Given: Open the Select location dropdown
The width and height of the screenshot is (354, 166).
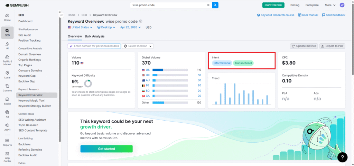Looking at the screenshot, I should click(138, 46).
